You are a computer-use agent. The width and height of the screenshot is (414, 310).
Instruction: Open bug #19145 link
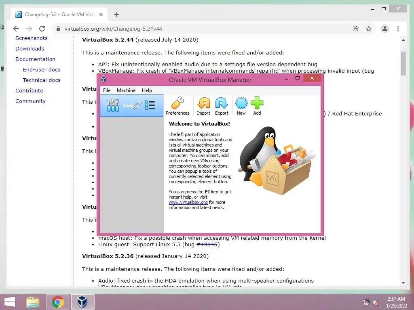click(207, 244)
